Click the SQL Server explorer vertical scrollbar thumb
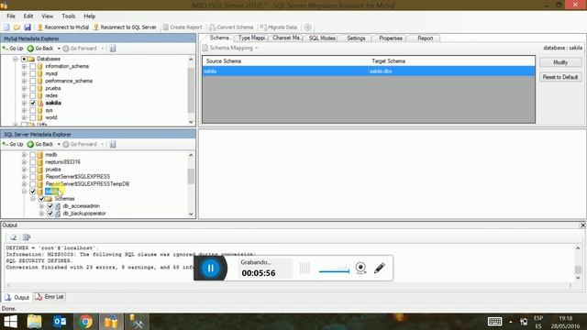Viewport: 587px width, 330px height. click(x=191, y=176)
